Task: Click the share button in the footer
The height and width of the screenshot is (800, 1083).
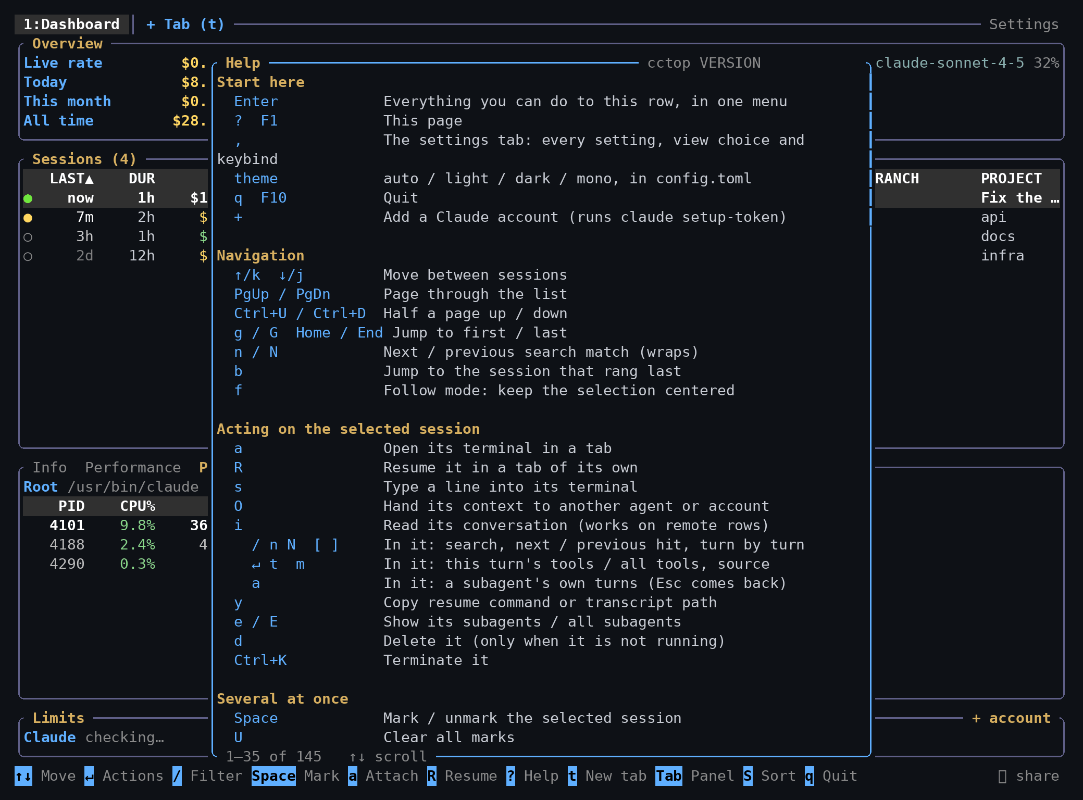Action: coord(1028,776)
